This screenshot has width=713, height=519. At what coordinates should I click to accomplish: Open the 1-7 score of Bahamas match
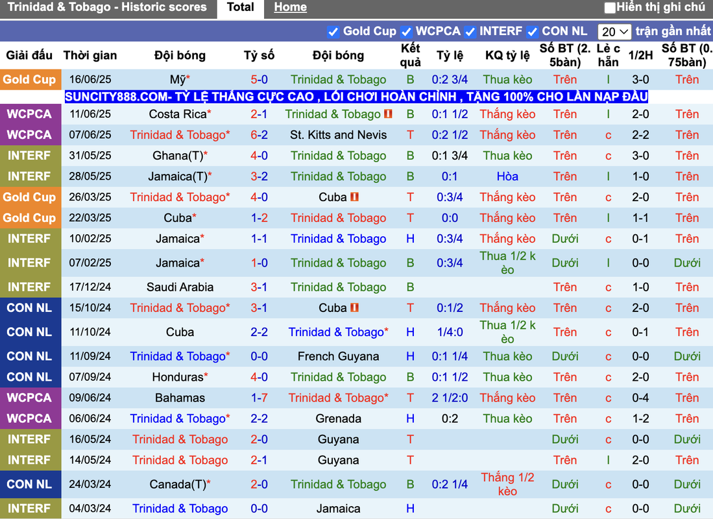[259, 398]
